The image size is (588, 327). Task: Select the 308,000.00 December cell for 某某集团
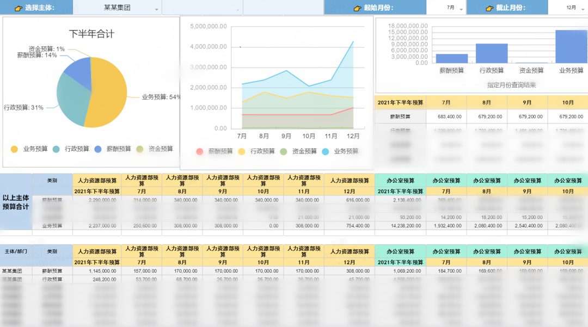[350, 271]
